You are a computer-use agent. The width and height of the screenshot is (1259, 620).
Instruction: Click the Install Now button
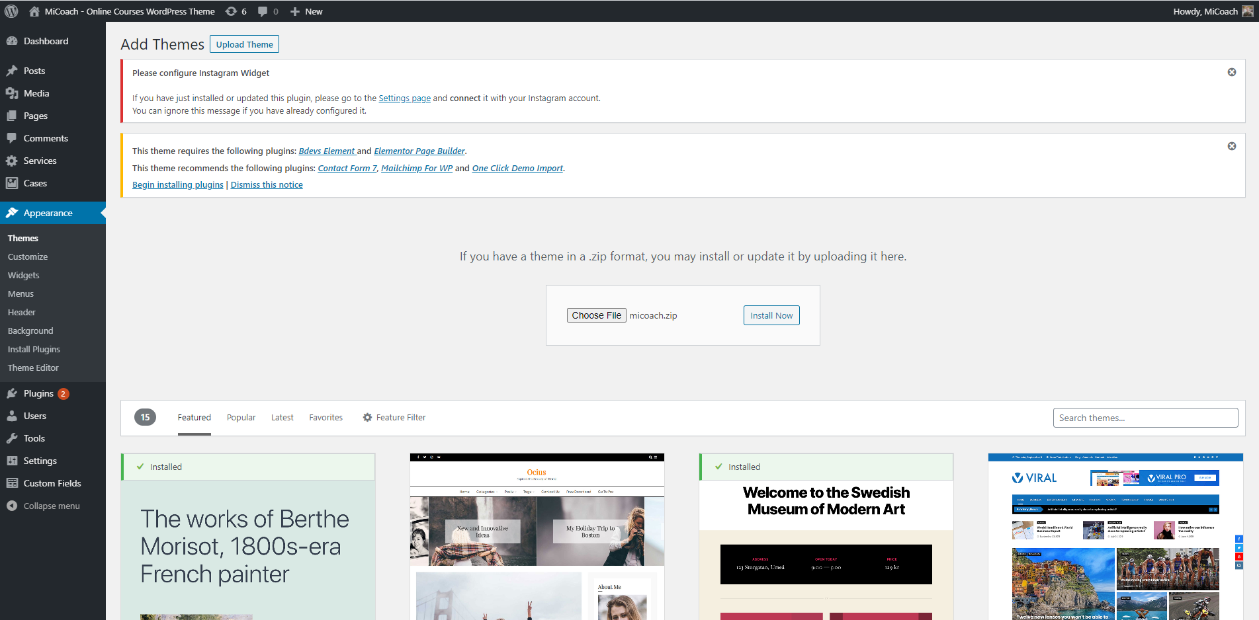pyautogui.click(x=771, y=315)
